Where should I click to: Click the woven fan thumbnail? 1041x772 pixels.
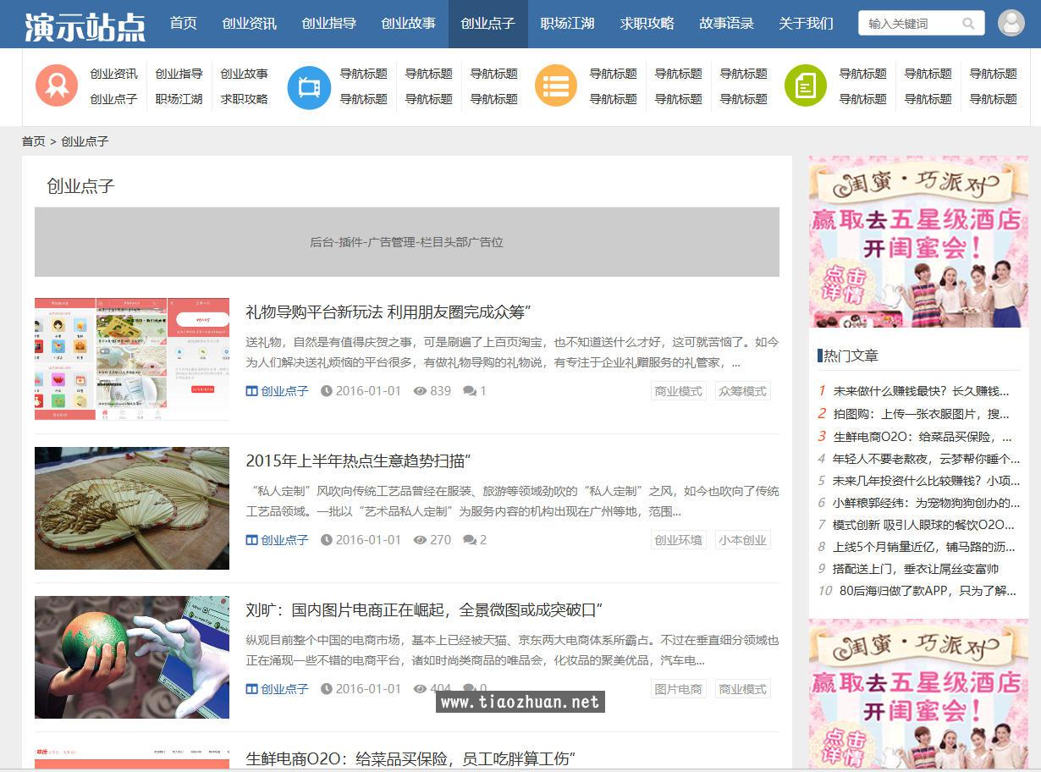132,508
